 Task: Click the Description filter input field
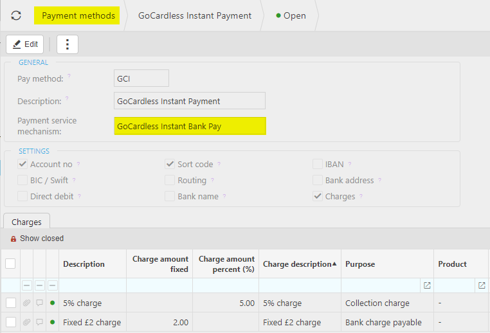(x=93, y=285)
